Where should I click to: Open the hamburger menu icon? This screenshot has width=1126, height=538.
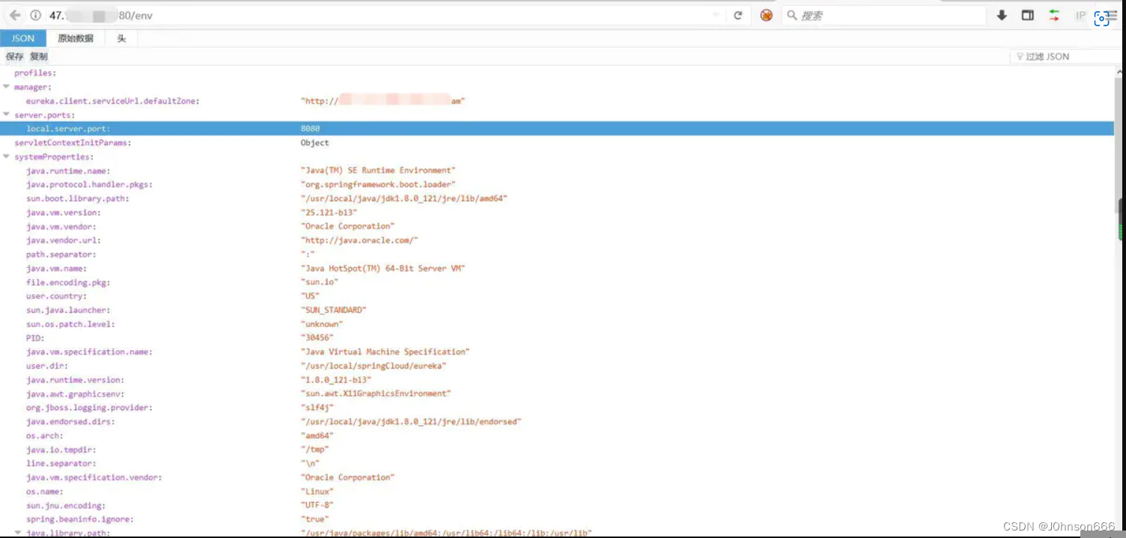pyautogui.click(x=1117, y=15)
